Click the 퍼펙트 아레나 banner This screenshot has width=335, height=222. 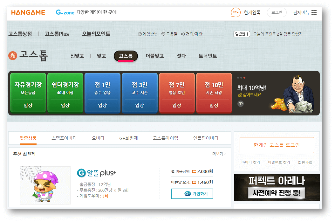pyautogui.click(x=277, y=188)
